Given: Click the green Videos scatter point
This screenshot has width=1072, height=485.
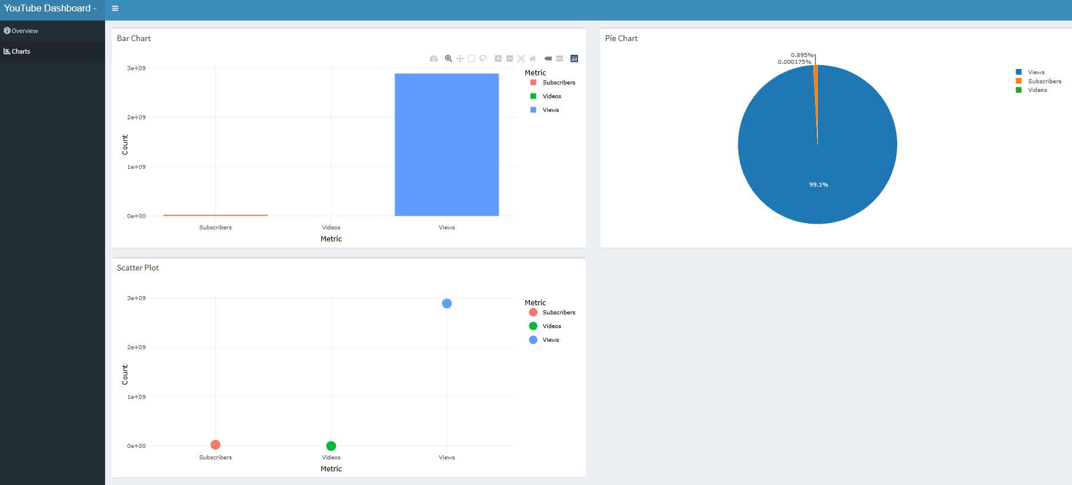Looking at the screenshot, I should [331, 446].
